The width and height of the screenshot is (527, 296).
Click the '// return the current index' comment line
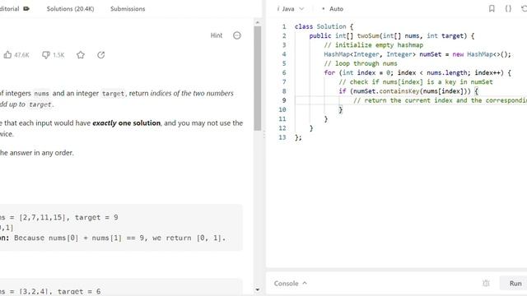440,100
